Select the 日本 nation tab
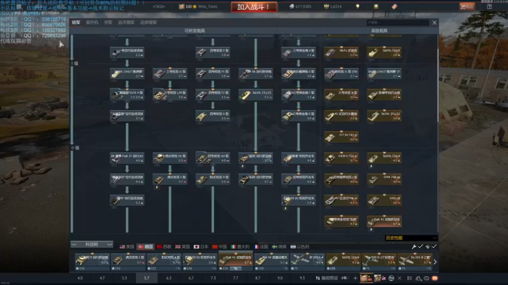The image size is (508, 285). 201,246
